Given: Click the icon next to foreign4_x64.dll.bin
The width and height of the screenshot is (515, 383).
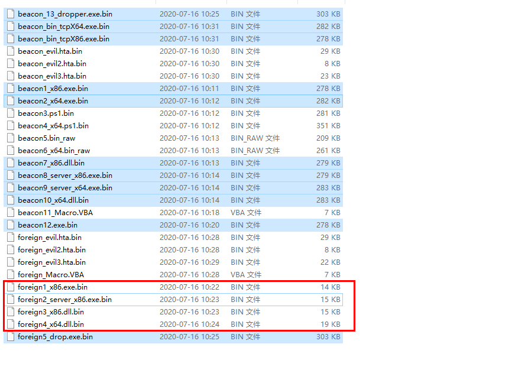Looking at the screenshot, I should pos(11,324).
